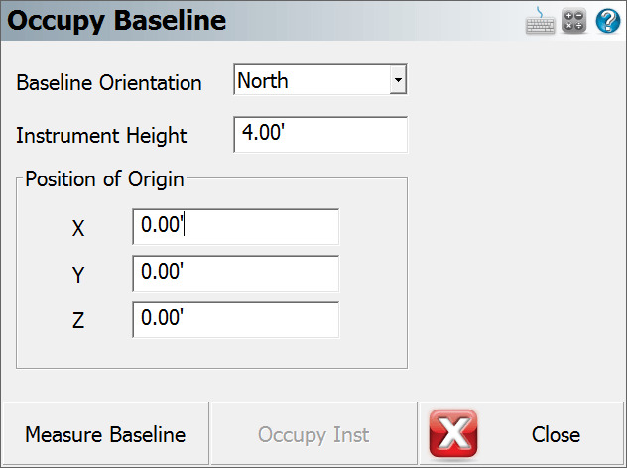This screenshot has width=627, height=468.
Task: Select the North value in orientation combo box
Action: (312, 80)
